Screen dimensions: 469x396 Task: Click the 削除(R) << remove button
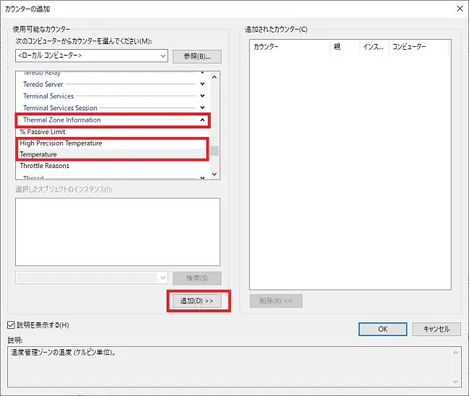tap(276, 301)
